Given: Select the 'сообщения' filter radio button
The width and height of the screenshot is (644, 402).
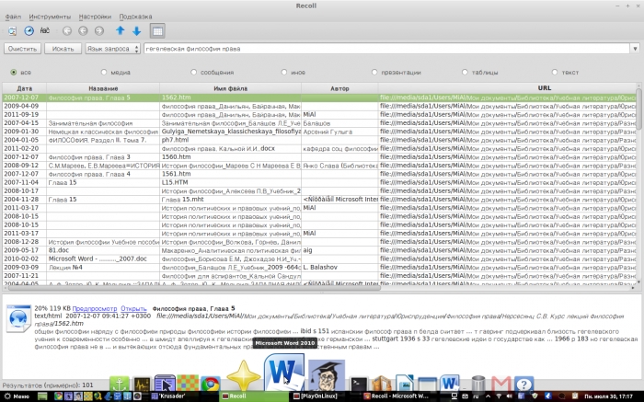Looking at the screenshot, I should point(193,71).
